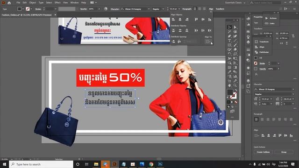This screenshot has height=168, width=299.
Task: Open the Links panel from the flyout
Action: click(270, 23)
